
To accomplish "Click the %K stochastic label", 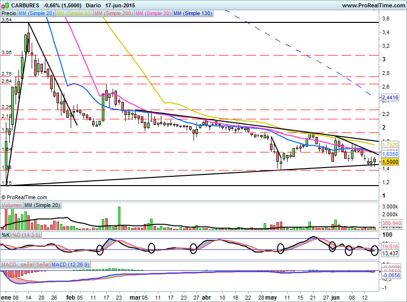I will point(6,235).
